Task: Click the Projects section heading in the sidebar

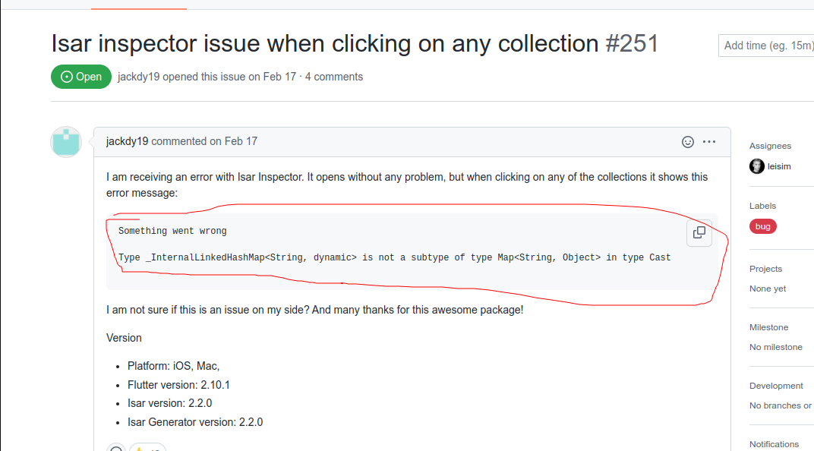Action: 765,268
